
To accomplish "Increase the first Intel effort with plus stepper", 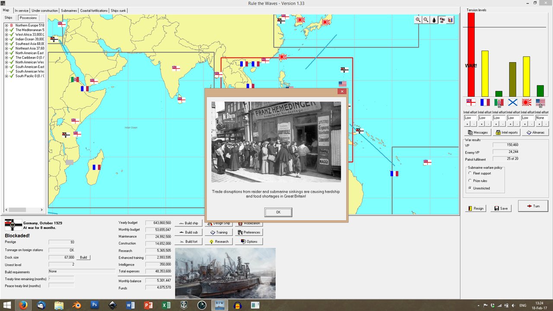I will [467, 124].
